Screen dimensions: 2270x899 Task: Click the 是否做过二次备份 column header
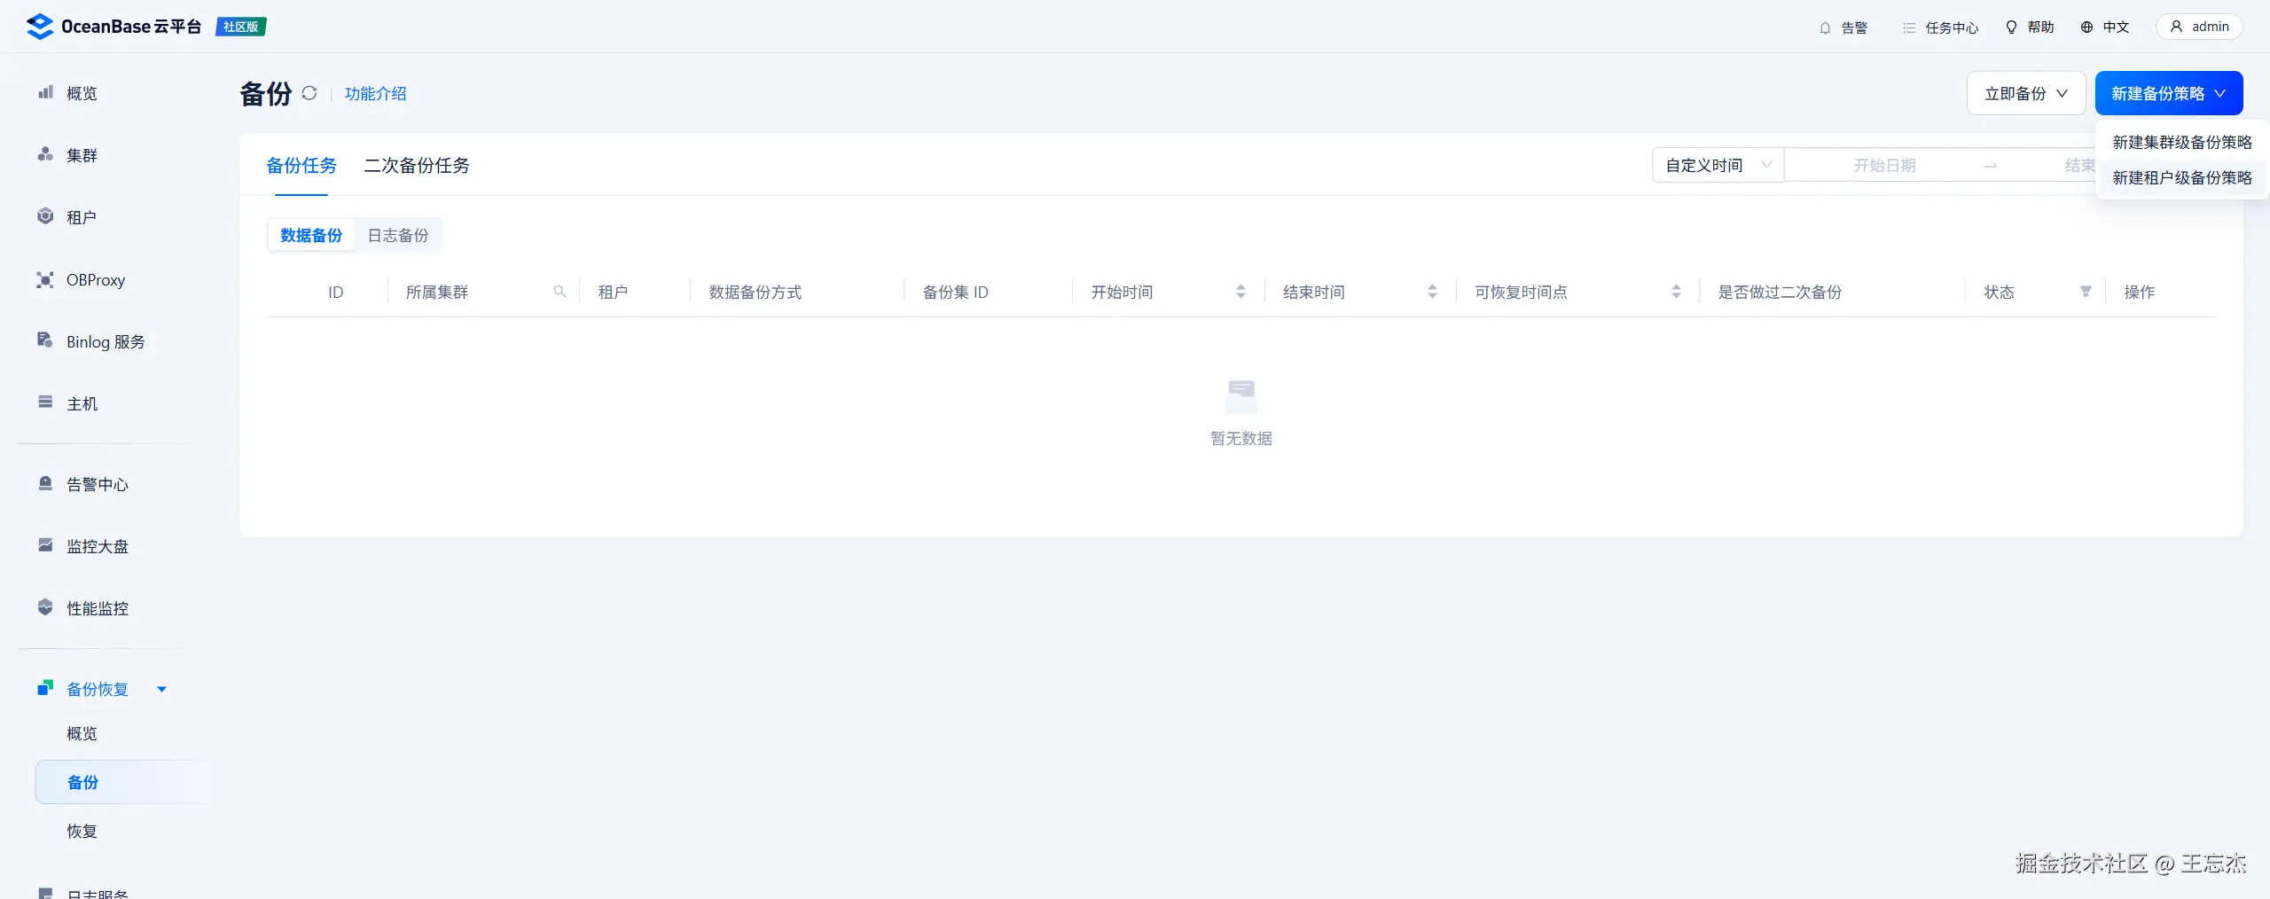(1780, 292)
